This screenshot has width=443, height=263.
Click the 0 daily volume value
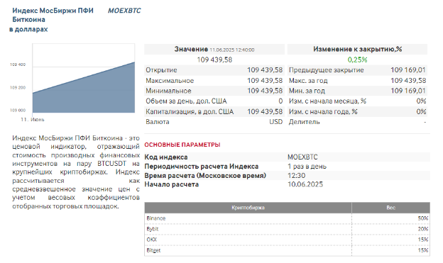coord(280,101)
